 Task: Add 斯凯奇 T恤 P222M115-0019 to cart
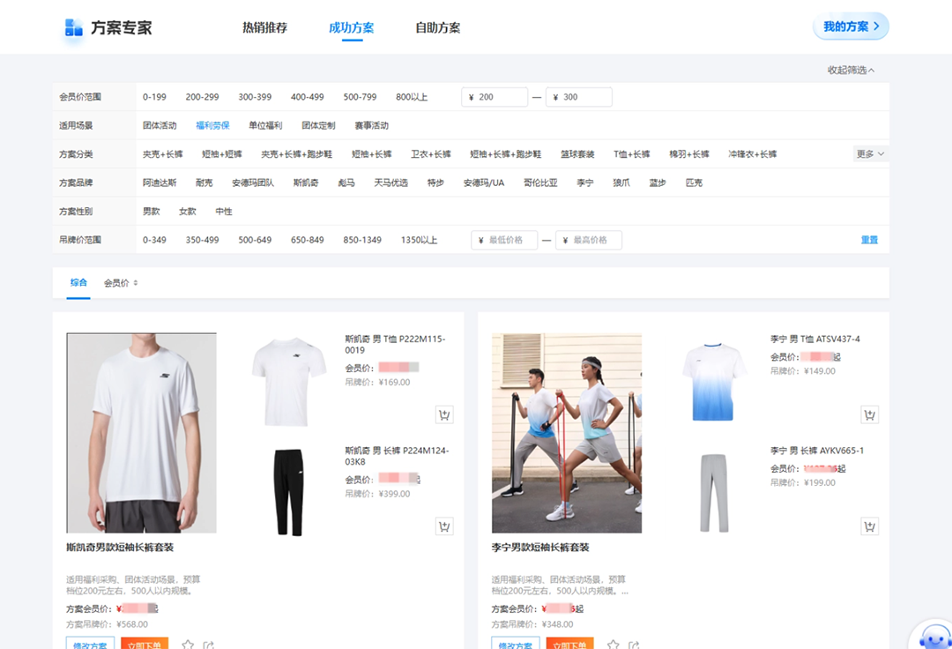click(x=444, y=414)
